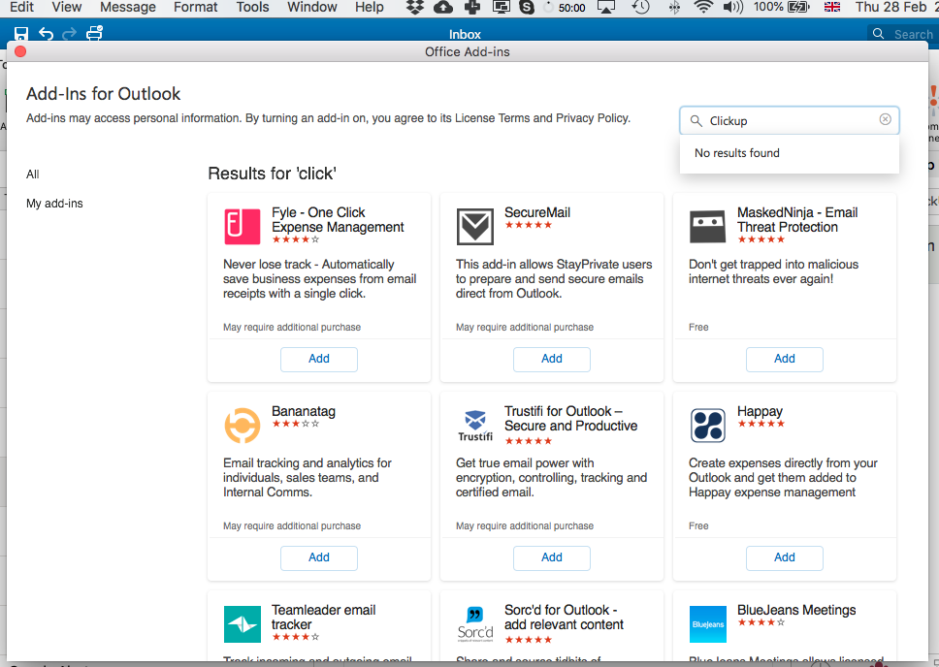
Task: Open the SecureMail title
Action: pyautogui.click(x=537, y=212)
